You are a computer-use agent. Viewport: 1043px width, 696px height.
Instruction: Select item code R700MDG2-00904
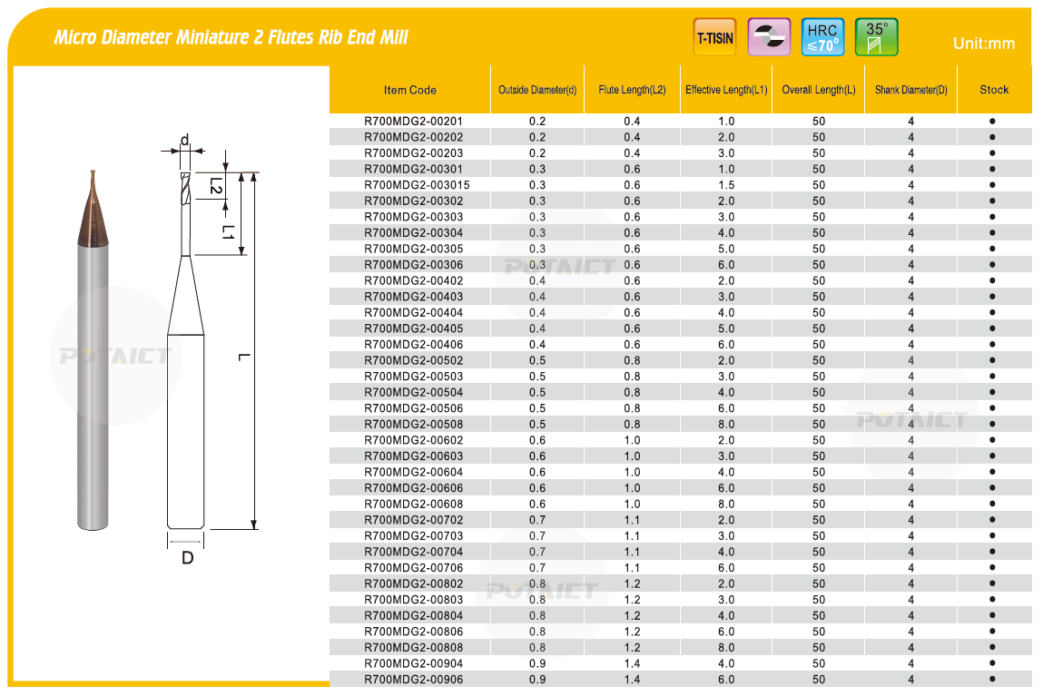pyautogui.click(x=413, y=663)
